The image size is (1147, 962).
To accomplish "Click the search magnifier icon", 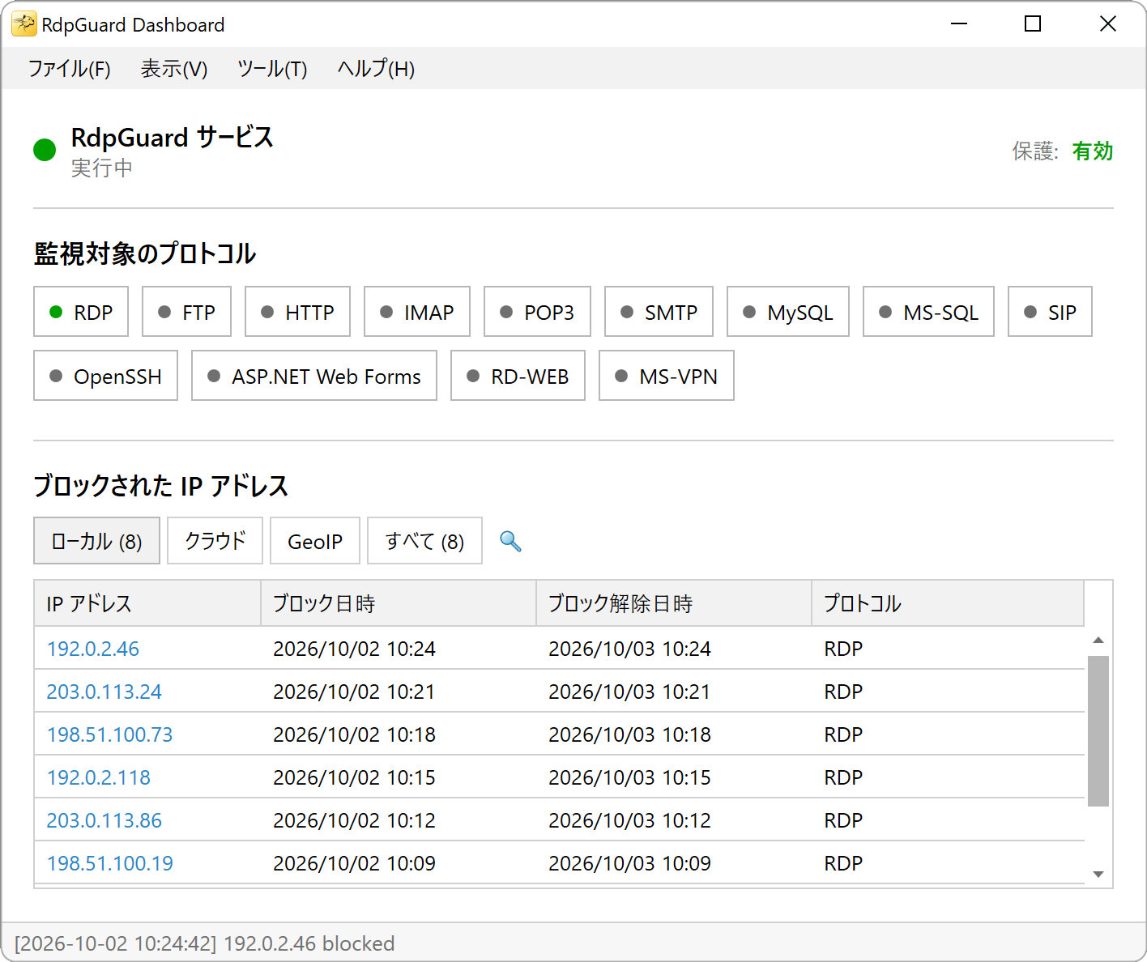I will point(510,541).
